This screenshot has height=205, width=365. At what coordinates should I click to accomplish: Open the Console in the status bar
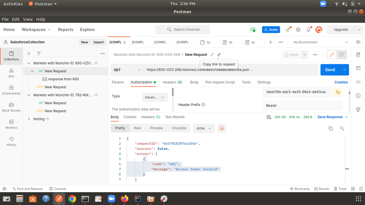[x=58, y=189]
